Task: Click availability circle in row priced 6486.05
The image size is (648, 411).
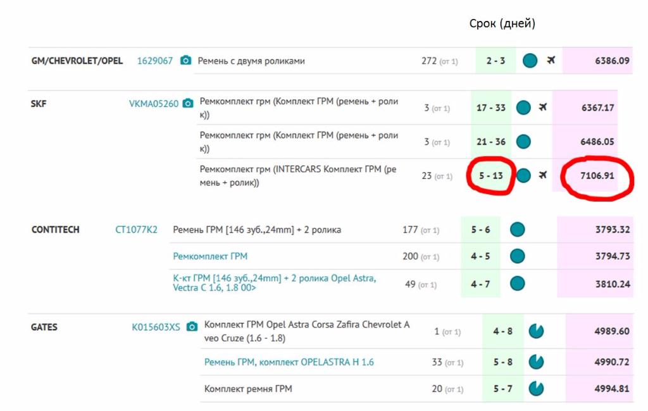Action: pos(523,142)
